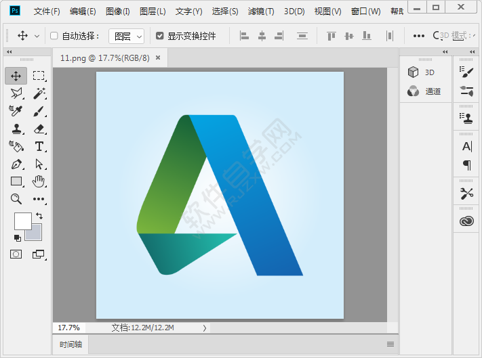Open the timeline panel flyout menu
Screen dimensions: 482x358
coord(390,344)
